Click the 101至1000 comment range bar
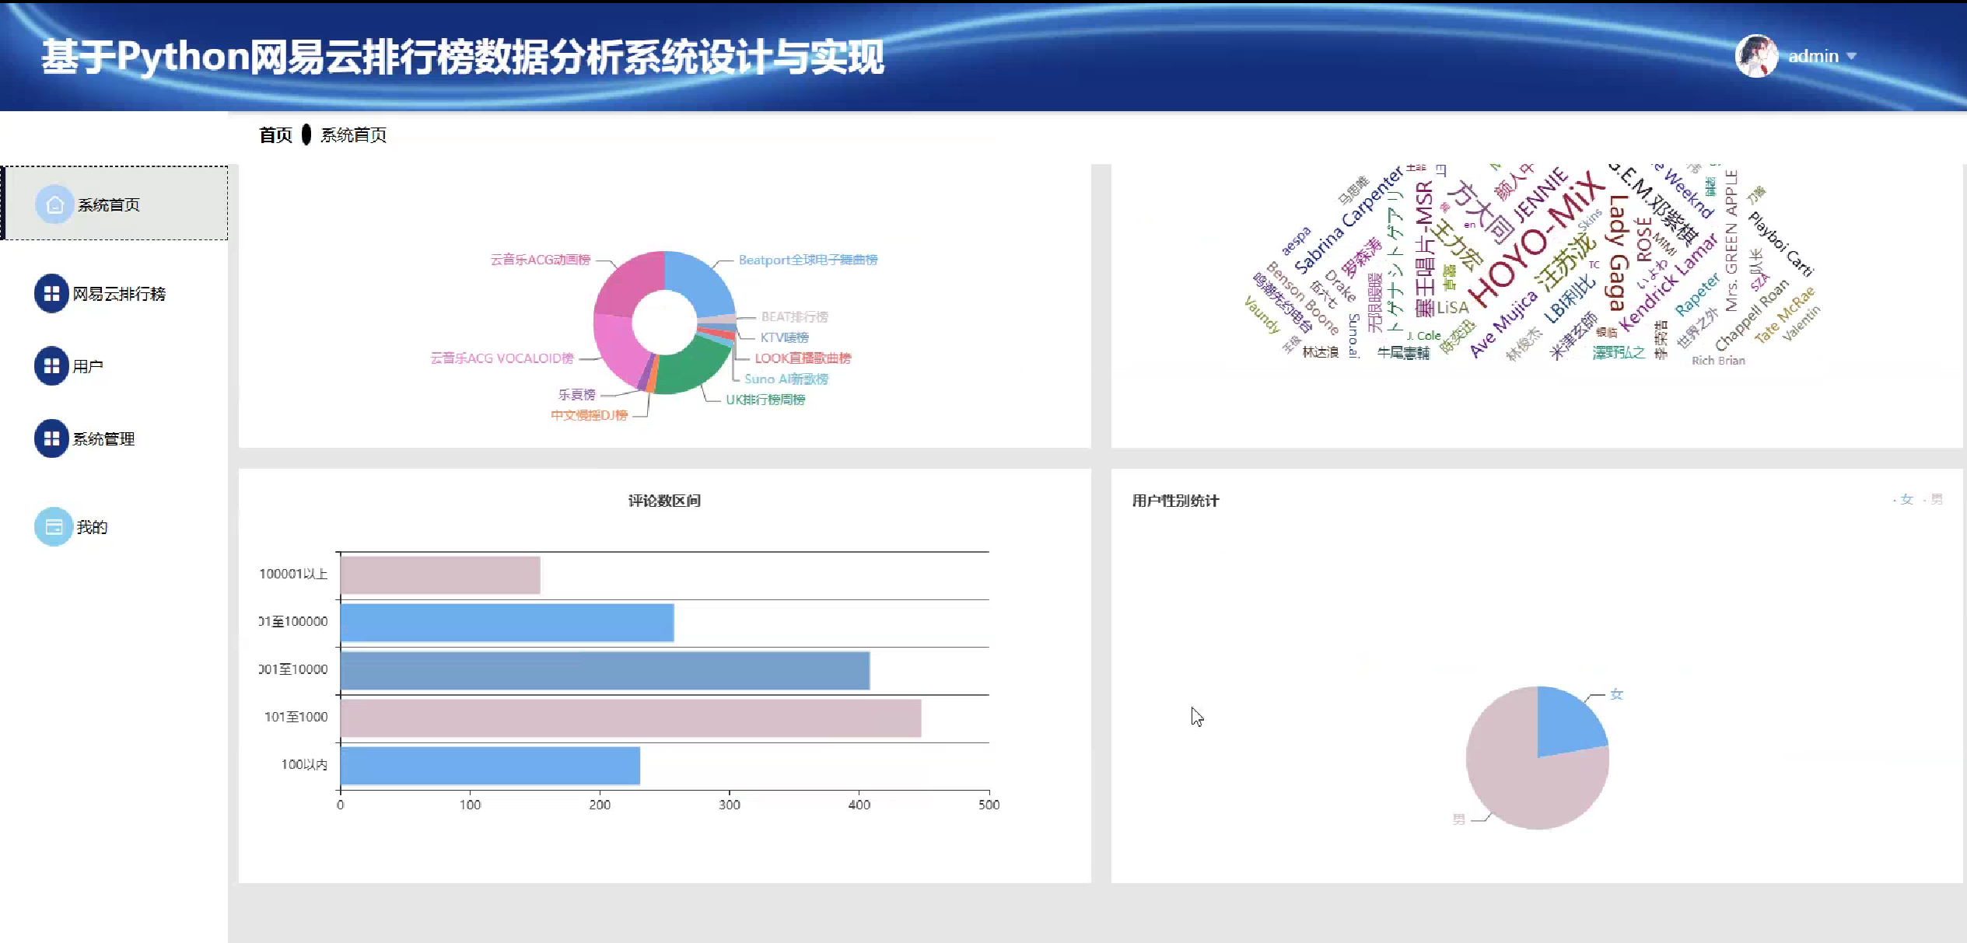 630,718
